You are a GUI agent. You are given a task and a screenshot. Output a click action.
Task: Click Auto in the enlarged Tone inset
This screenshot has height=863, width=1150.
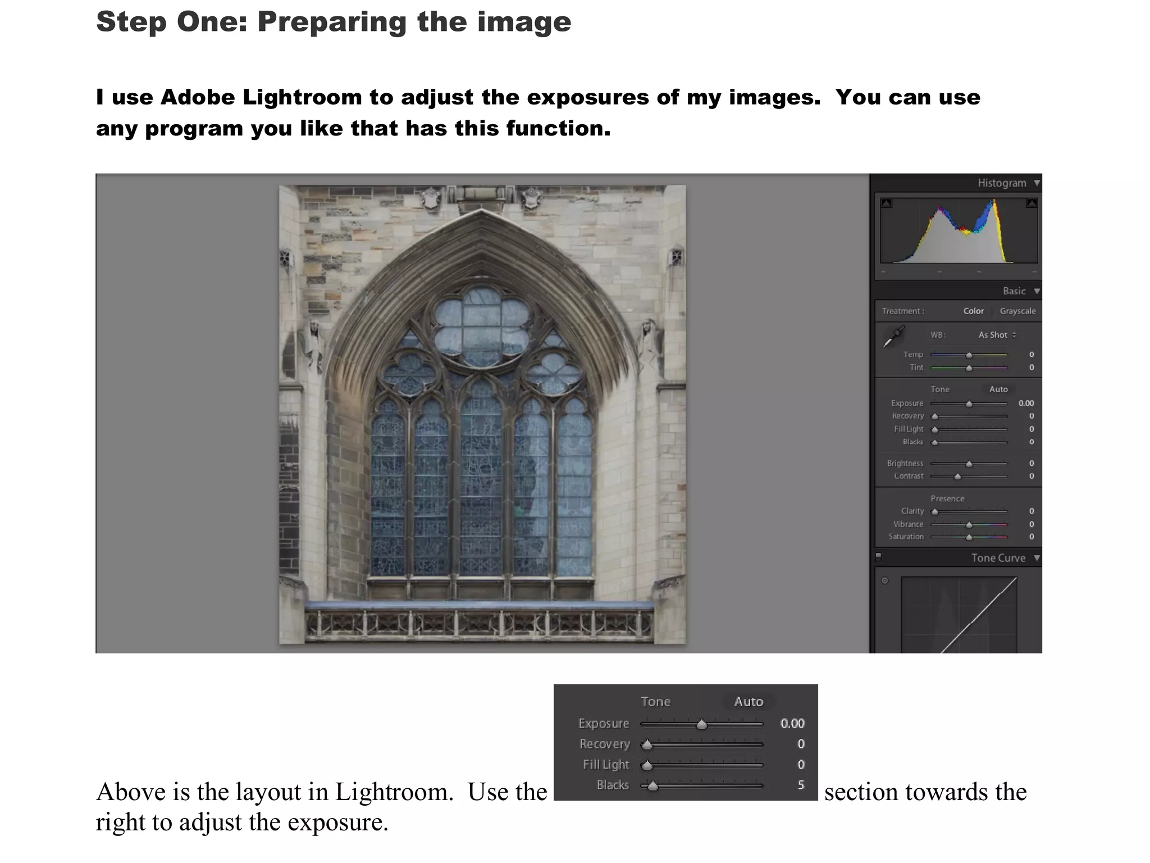(x=749, y=701)
